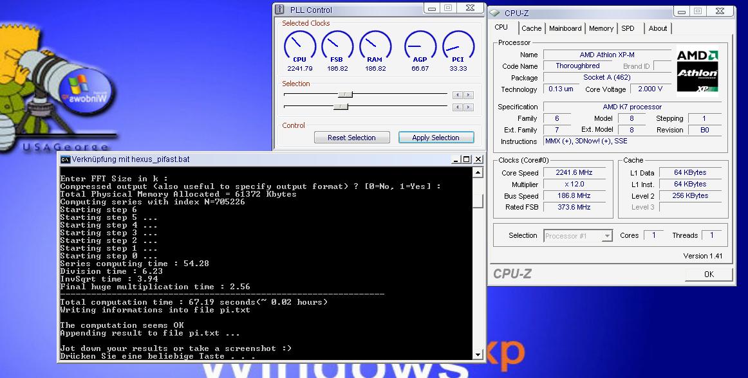Click the Total computation time line
The width and height of the screenshot is (748, 378).
(194, 302)
